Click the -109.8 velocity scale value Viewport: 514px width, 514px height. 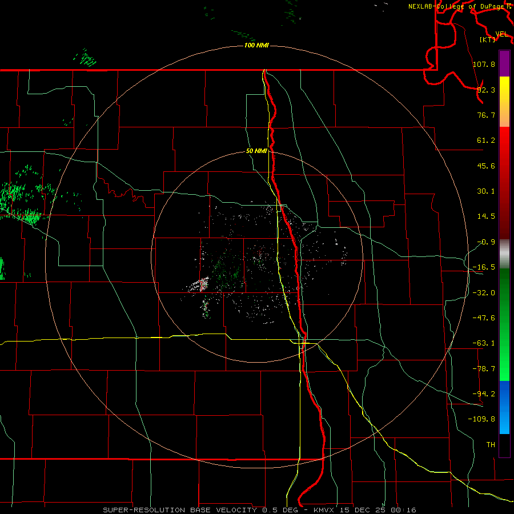(482, 419)
